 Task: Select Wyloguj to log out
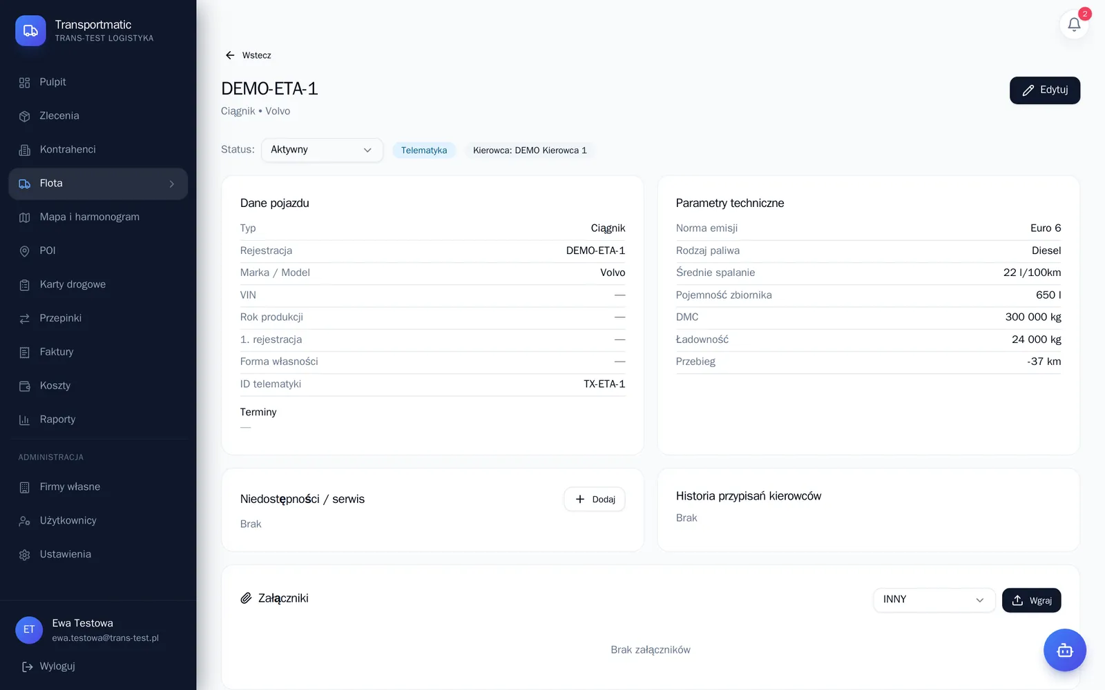click(x=48, y=667)
